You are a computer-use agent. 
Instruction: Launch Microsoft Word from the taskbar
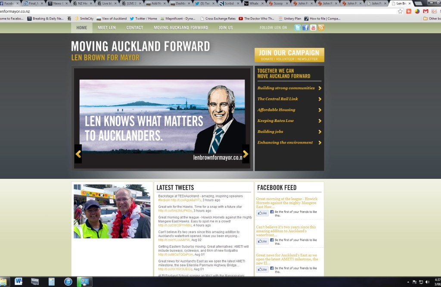click(19, 281)
